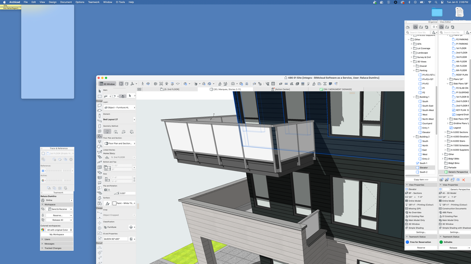This screenshot has height=264, width=471.
Task: Toggle the highlighted frame icon beside 3D Window
Action: click(121, 84)
